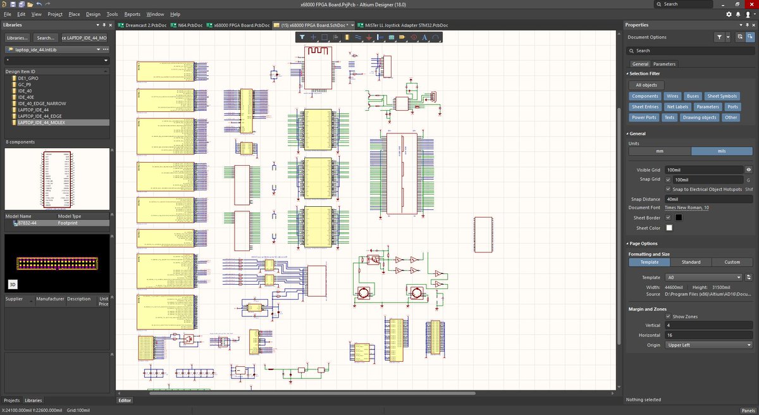The width and height of the screenshot is (759, 415).
Task: Click the Place Text String tool
Action: pos(424,37)
